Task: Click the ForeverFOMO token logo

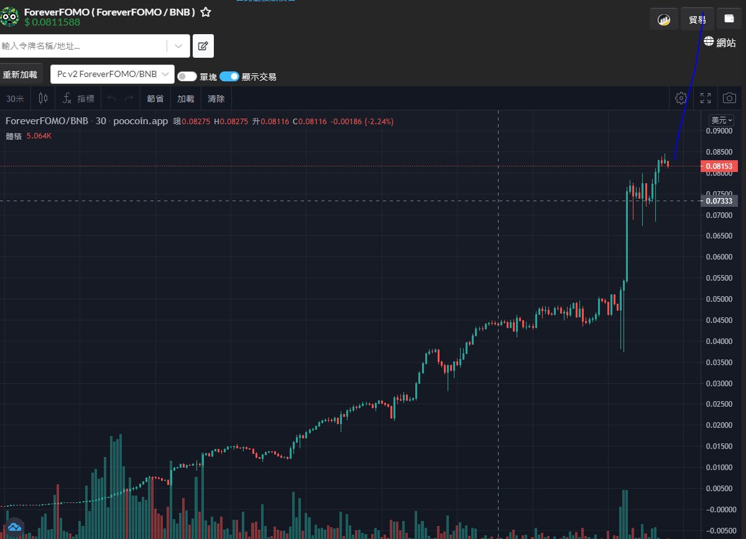Action: point(9,16)
